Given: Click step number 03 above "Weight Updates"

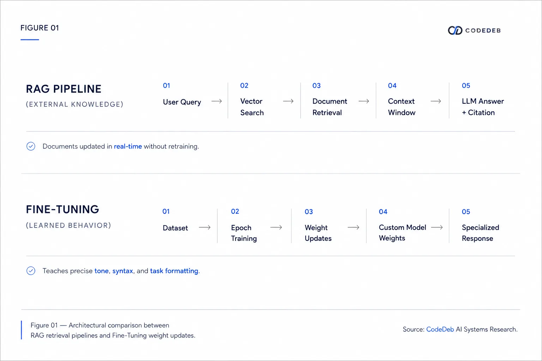Looking at the screenshot, I should (x=309, y=212).
